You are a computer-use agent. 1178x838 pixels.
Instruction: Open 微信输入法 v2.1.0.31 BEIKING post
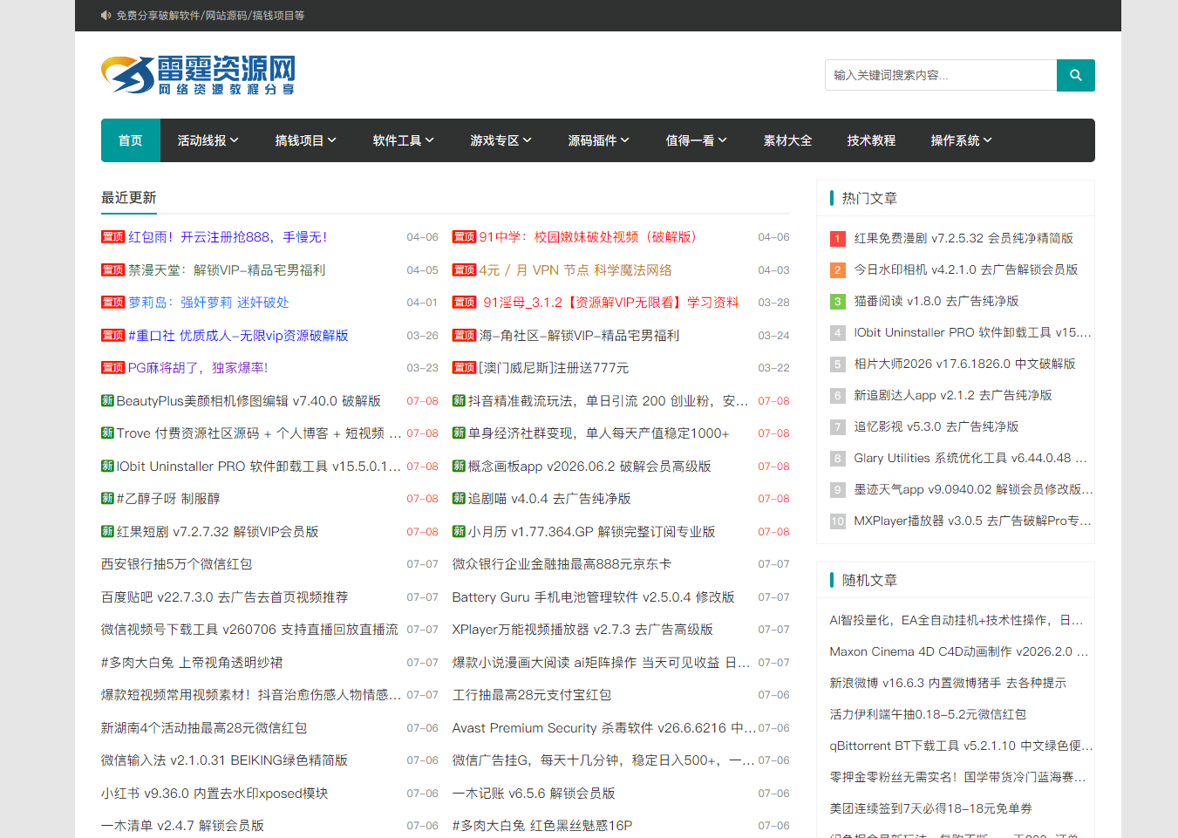(224, 760)
